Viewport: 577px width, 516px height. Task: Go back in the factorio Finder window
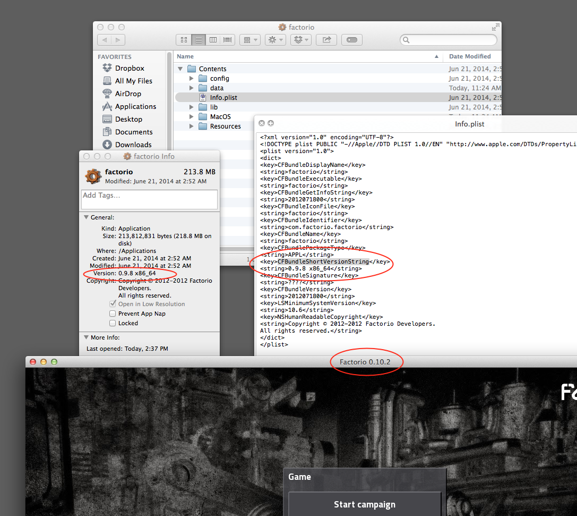pos(105,40)
